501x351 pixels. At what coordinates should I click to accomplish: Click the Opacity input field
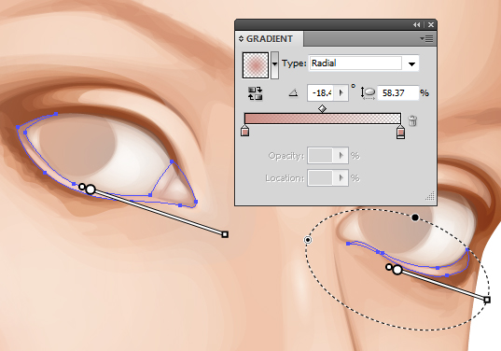click(x=320, y=156)
